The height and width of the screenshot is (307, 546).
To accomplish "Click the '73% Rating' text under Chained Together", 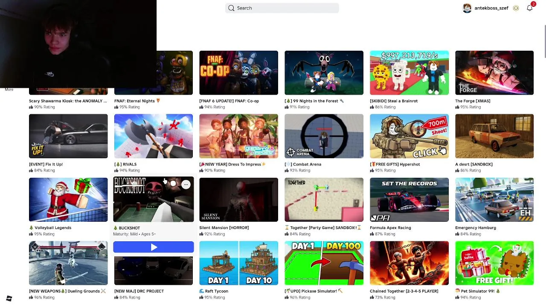I will 385,298.
